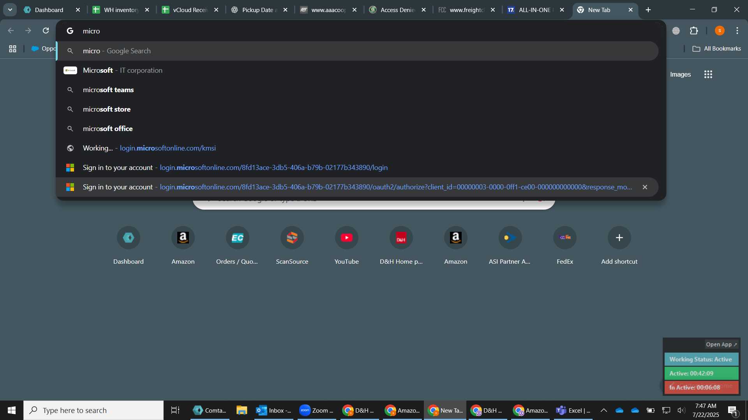Open a new browser tab
The image size is (748, 420).
pos(648,10)
